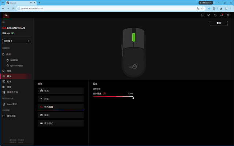
Task: Click the second icon in the Gear Link top bar
Action: coord(209,15)
